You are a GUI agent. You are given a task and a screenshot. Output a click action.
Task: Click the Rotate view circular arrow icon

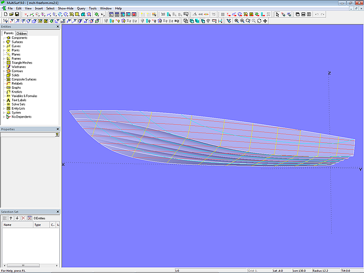[259, 21]
